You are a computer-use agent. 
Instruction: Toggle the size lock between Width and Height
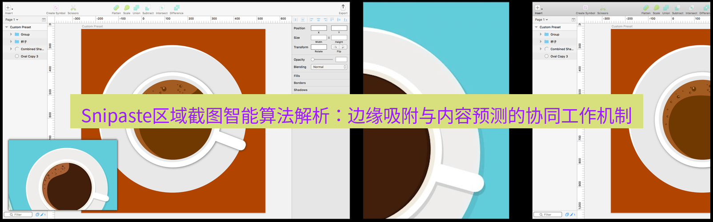click(x=329, y=38)
